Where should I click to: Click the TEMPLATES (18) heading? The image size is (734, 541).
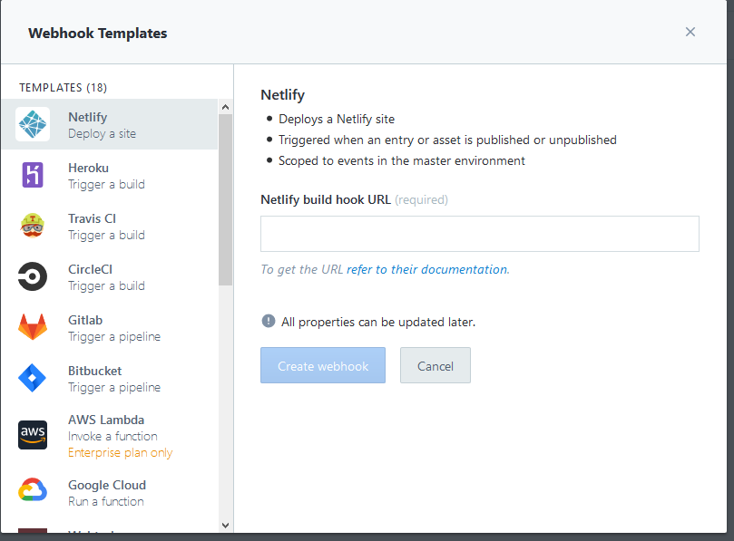(64, 87)
